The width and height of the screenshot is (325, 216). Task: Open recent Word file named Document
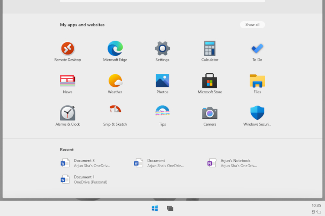pyautogui.click(x=159, y=163)
